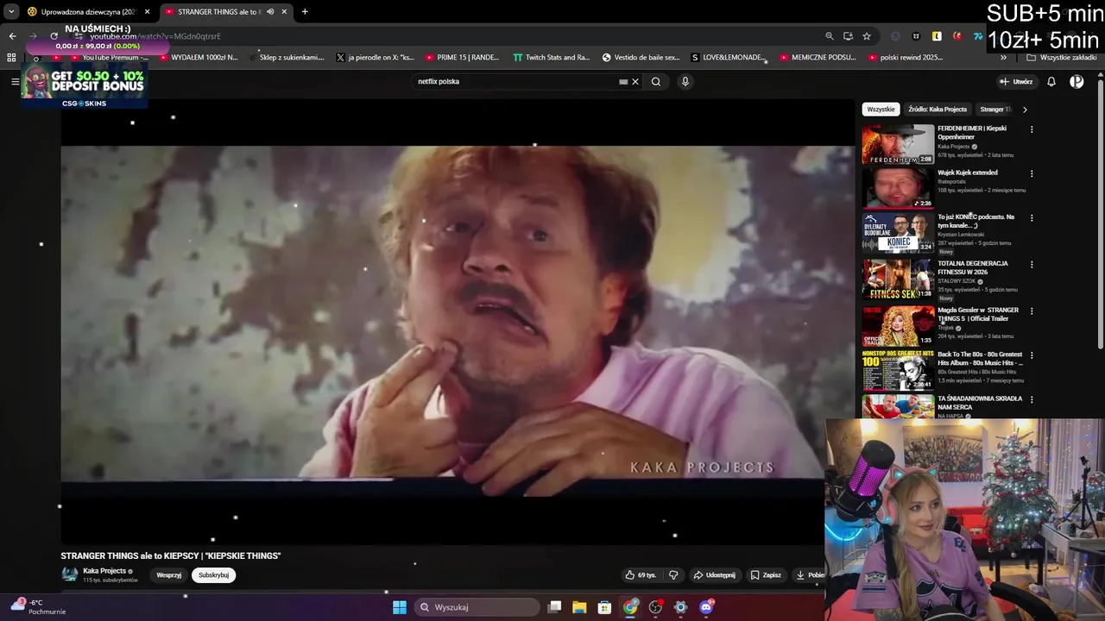Reload the page with the refresh icon
This screenshot has width=1105, height=621.
click(x=54, y=36)
